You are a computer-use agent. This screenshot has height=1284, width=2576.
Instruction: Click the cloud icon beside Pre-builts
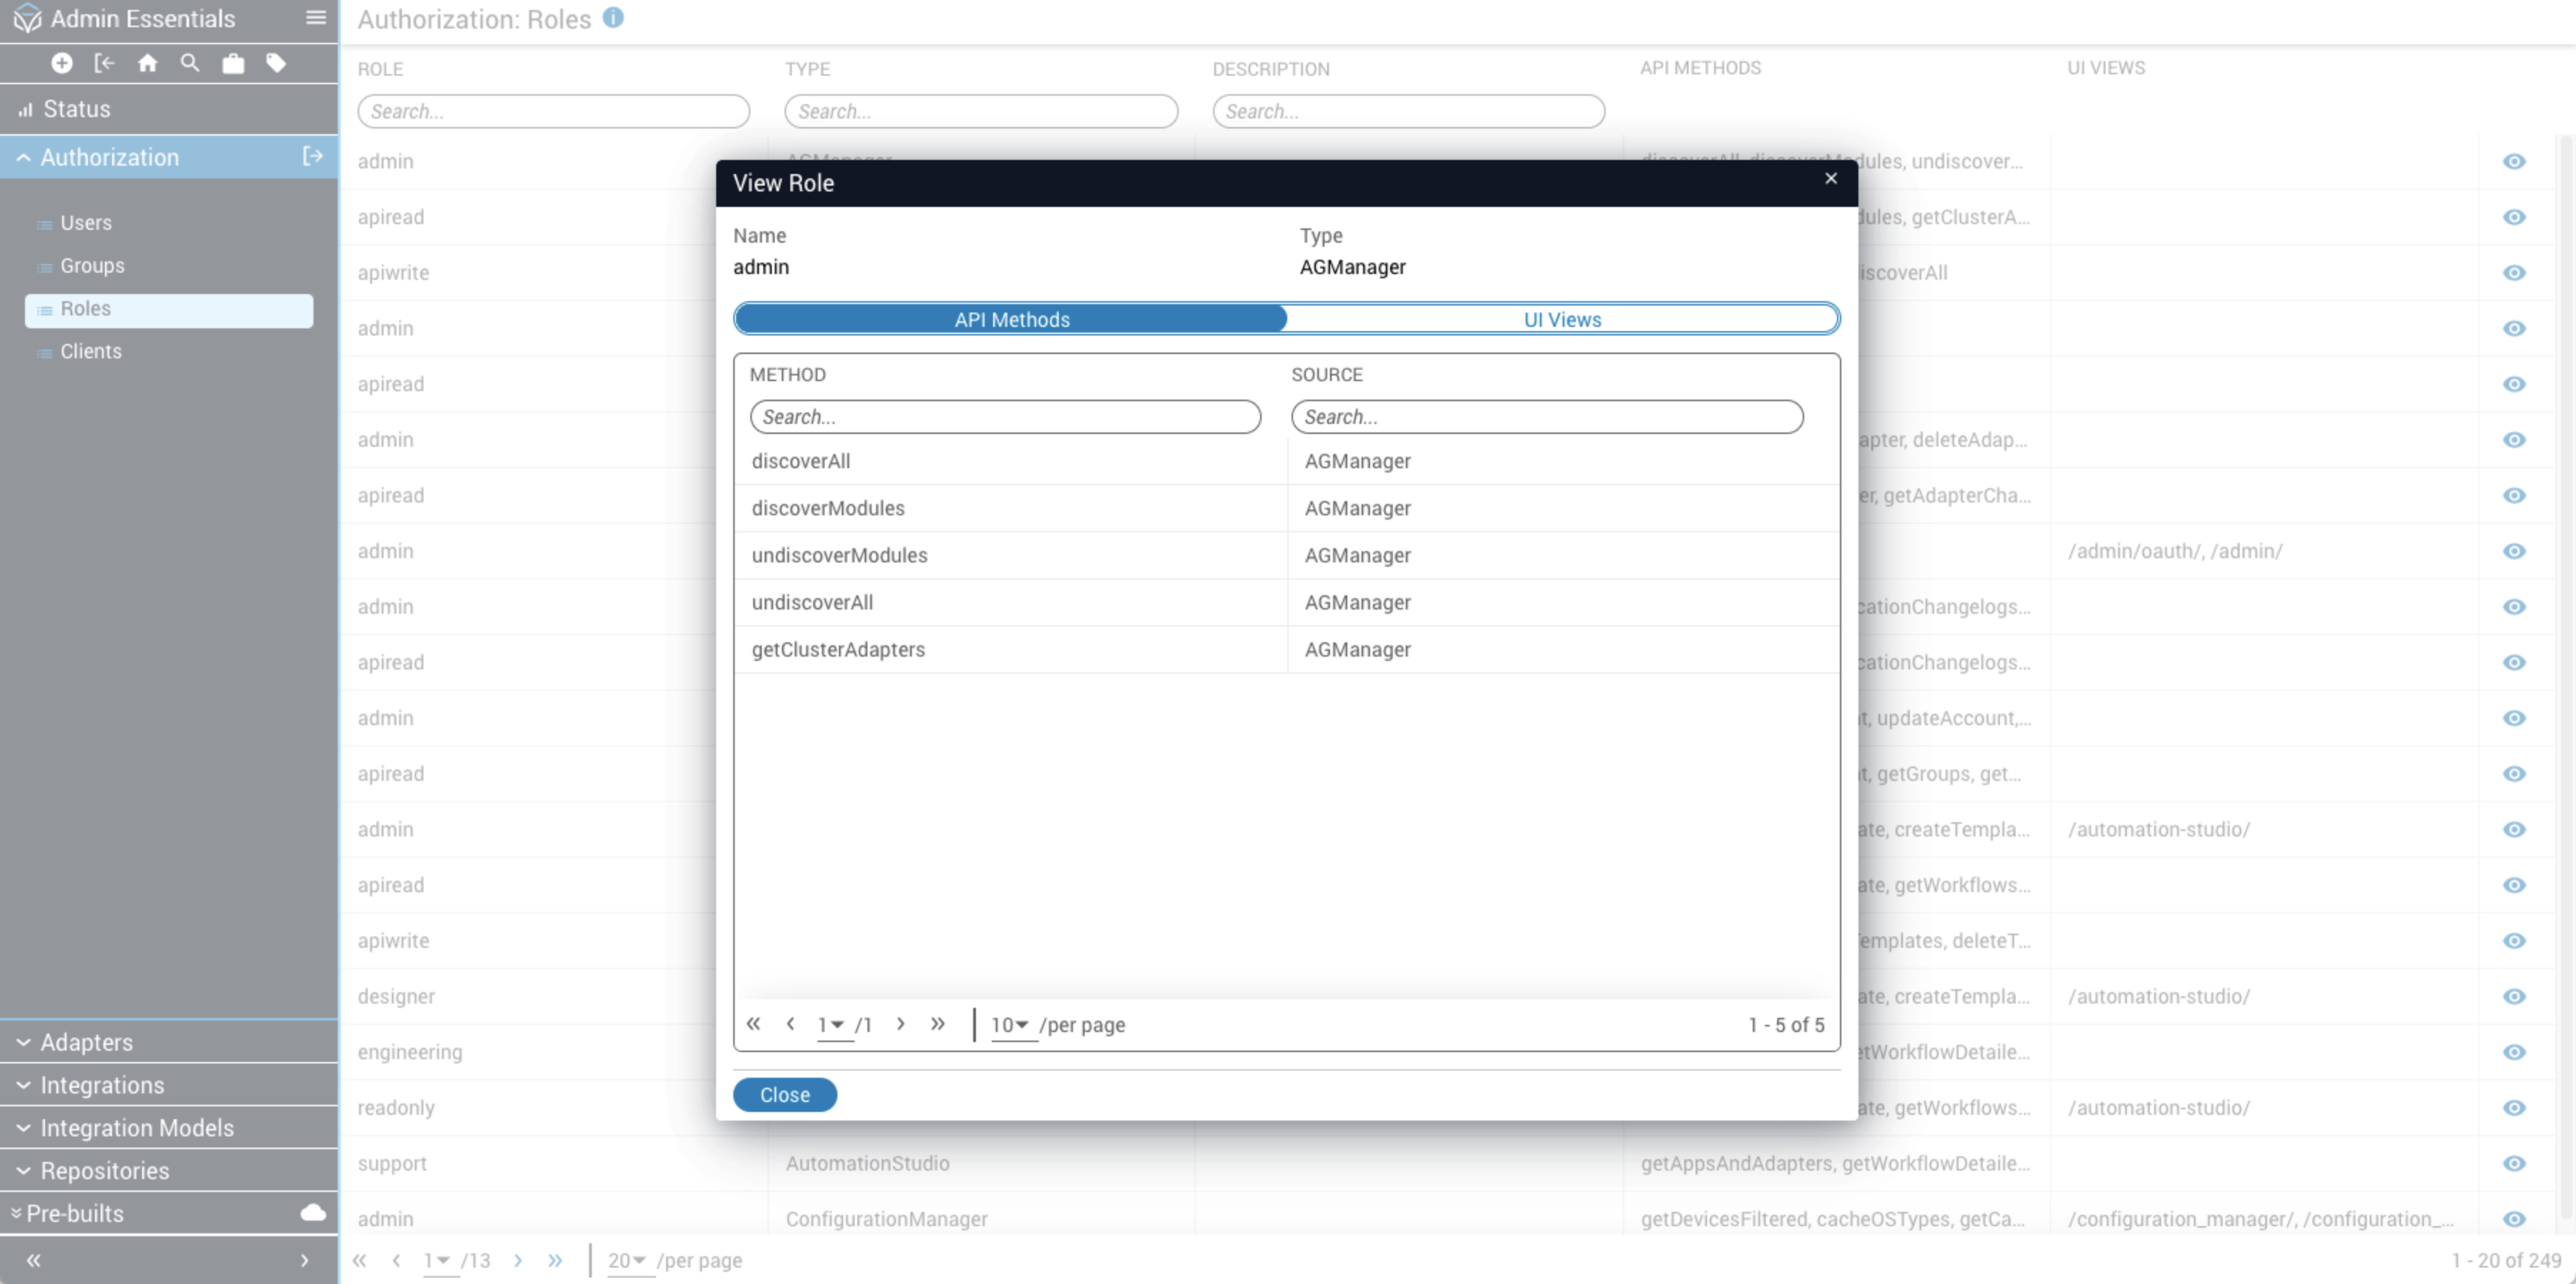click(313, 1213)
